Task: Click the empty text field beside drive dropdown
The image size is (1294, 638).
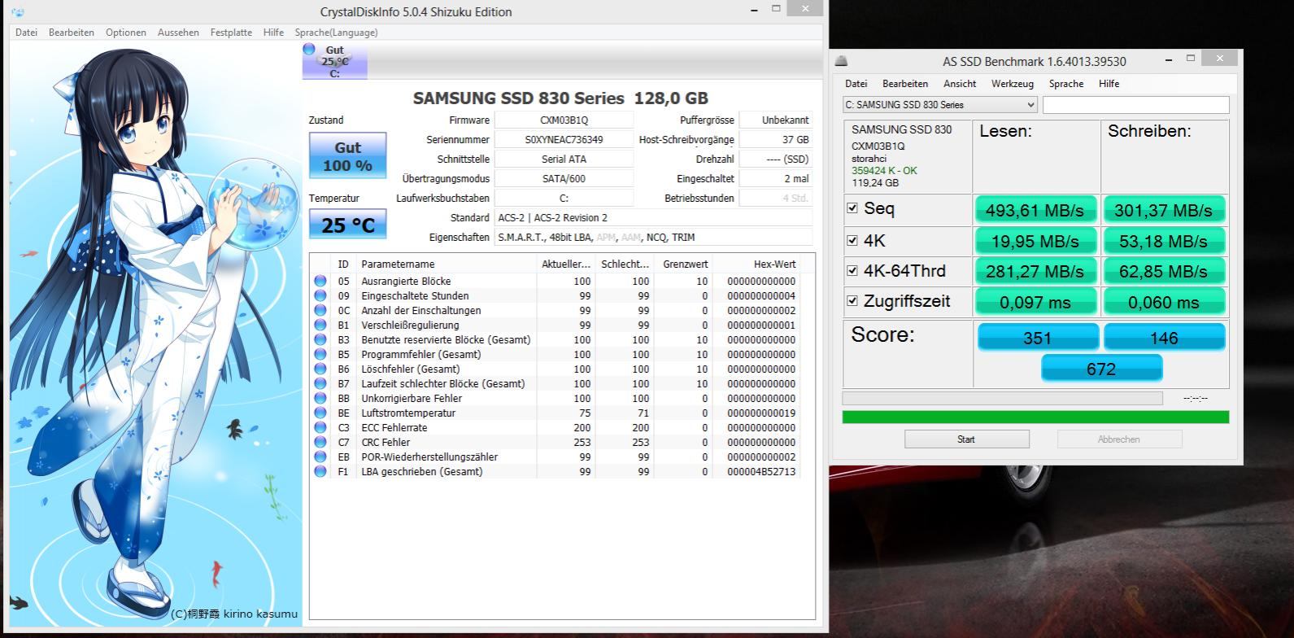Action: [x=1135, y=105]
